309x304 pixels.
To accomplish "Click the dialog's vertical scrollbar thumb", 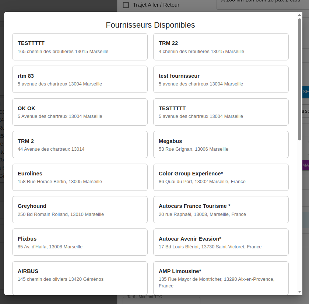I will [299, 79].
